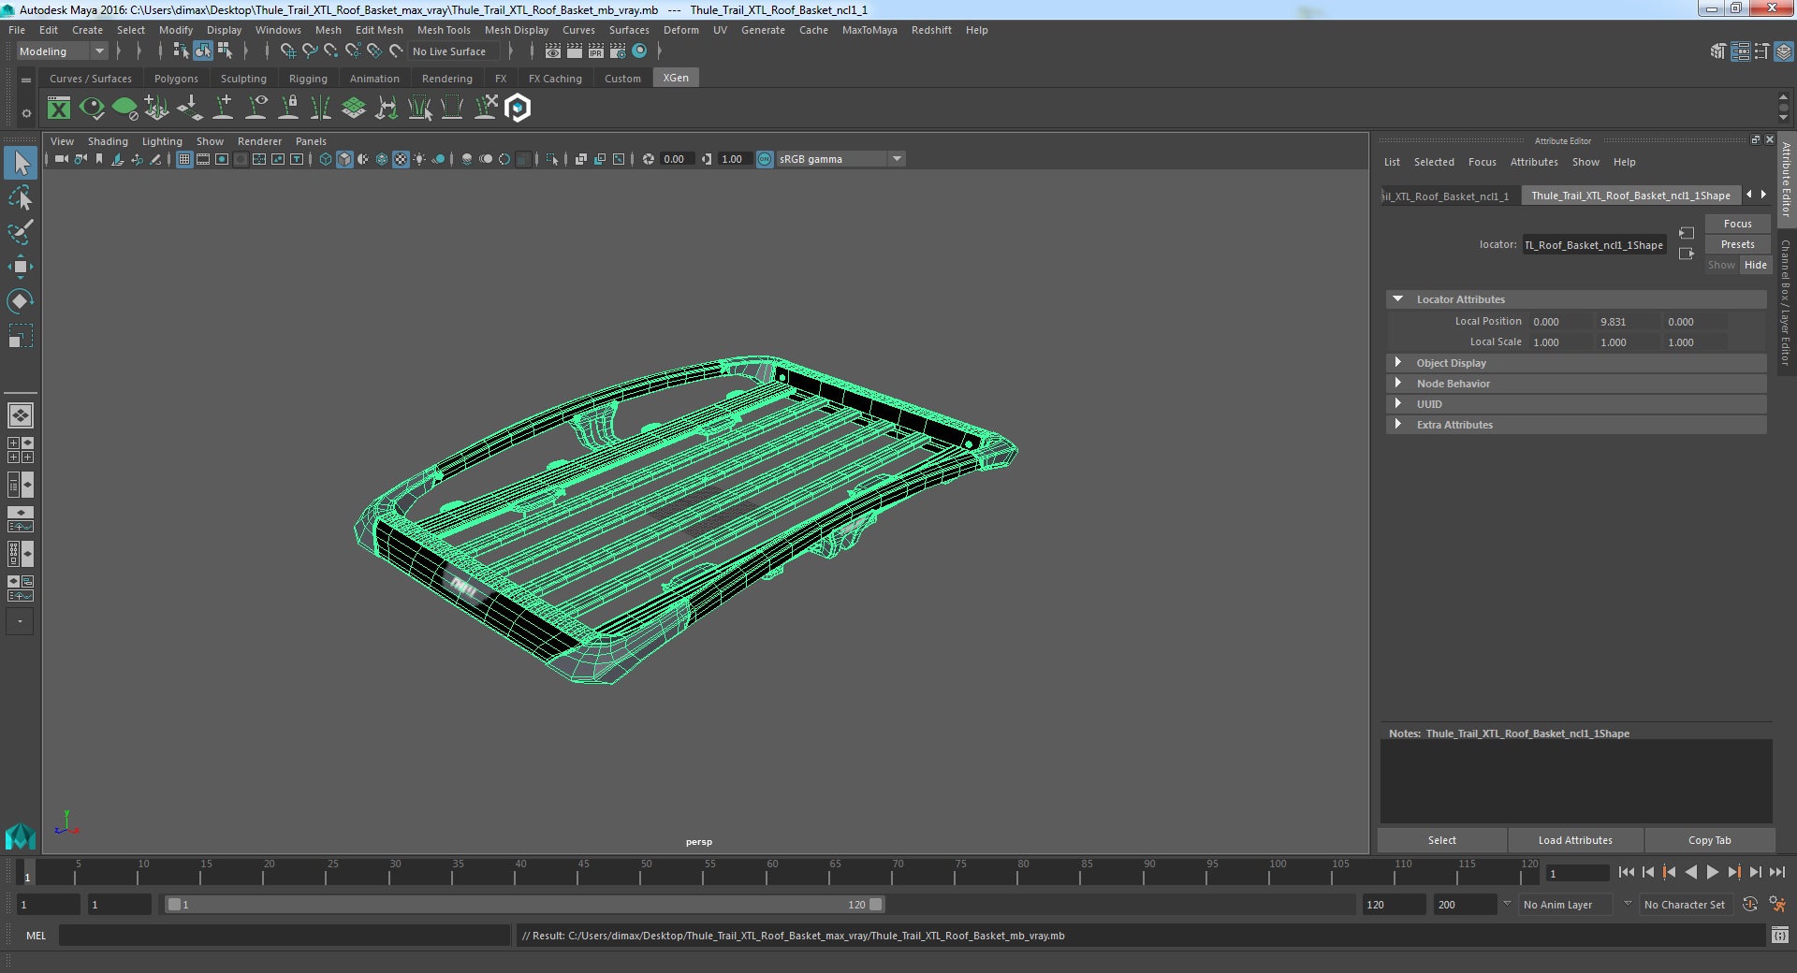Expand the Object Display section
The image size is (1797, 973).
pos(1397,363)
